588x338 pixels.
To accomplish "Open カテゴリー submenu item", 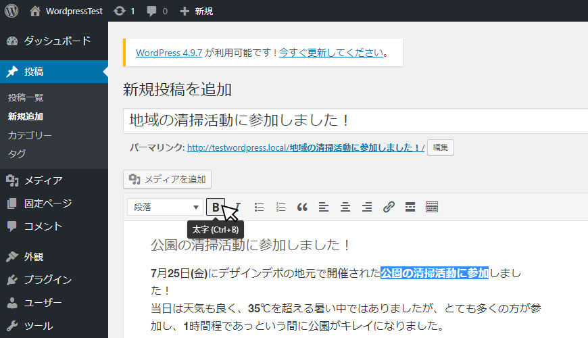I will pos(30,135).
